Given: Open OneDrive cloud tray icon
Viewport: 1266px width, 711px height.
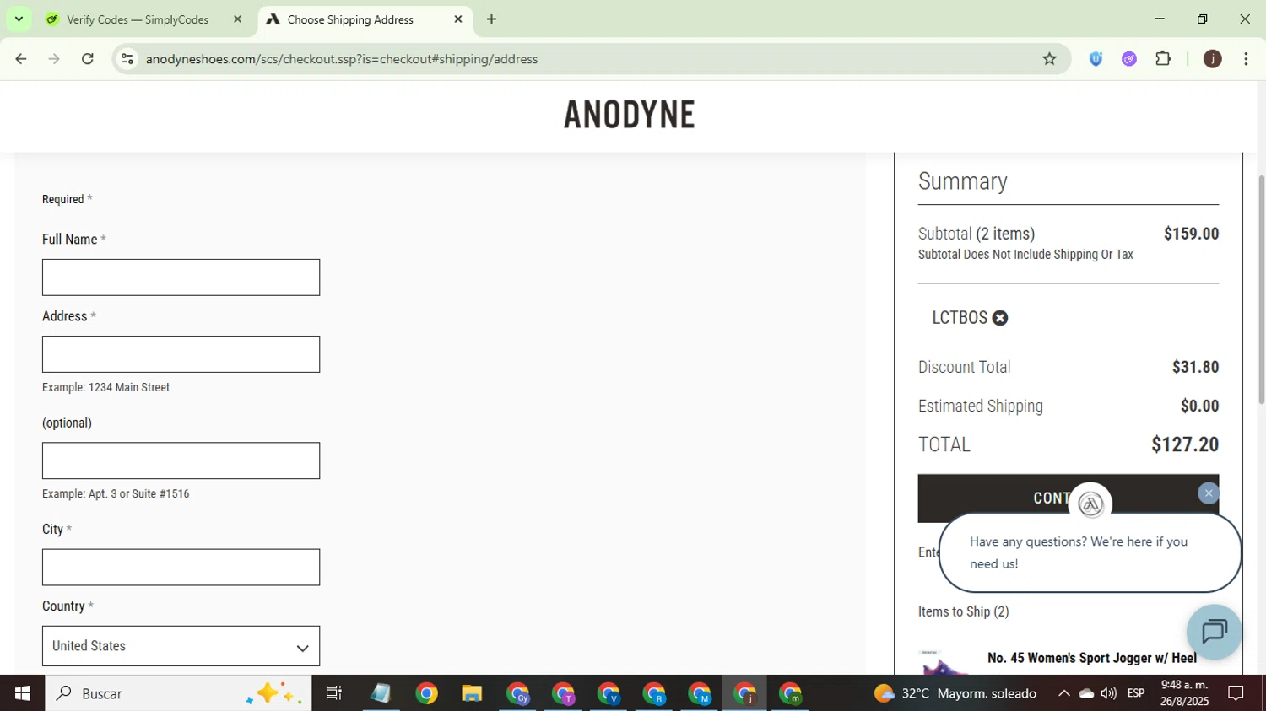Looking at the screenshot, I should click(x=1086, y=693).
